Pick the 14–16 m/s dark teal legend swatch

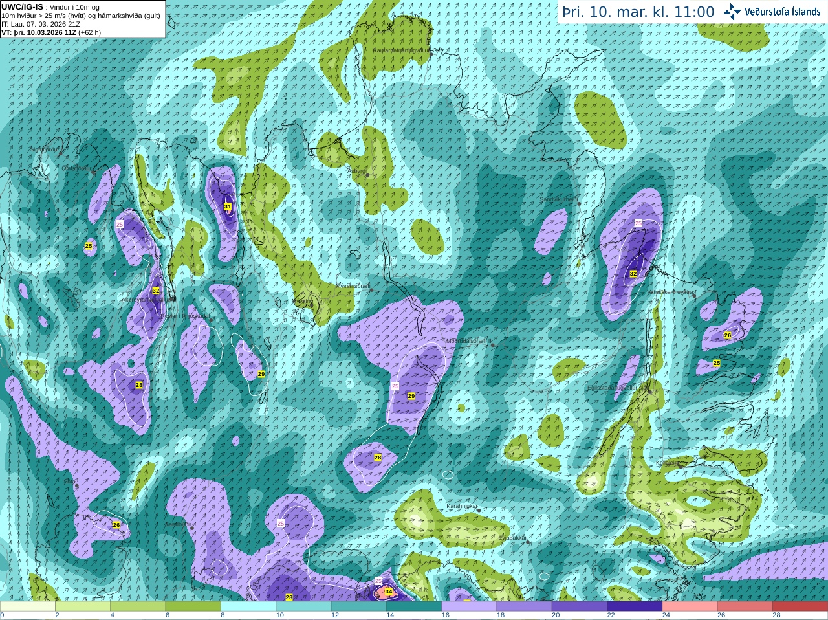tap(414, 606)
